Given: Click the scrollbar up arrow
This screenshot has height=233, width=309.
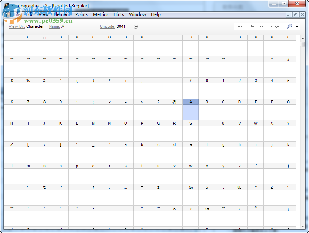Looking at the screenshot, I should click(303, 38).
